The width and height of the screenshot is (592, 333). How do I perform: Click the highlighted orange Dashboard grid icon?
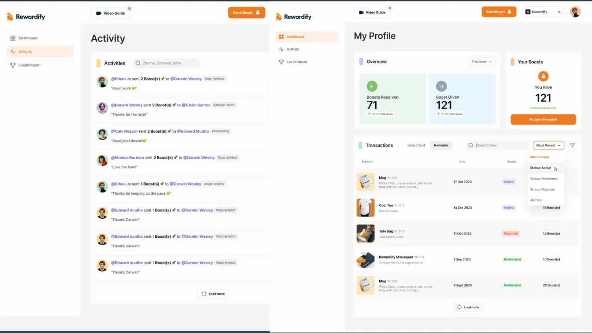tap(281, 37)
